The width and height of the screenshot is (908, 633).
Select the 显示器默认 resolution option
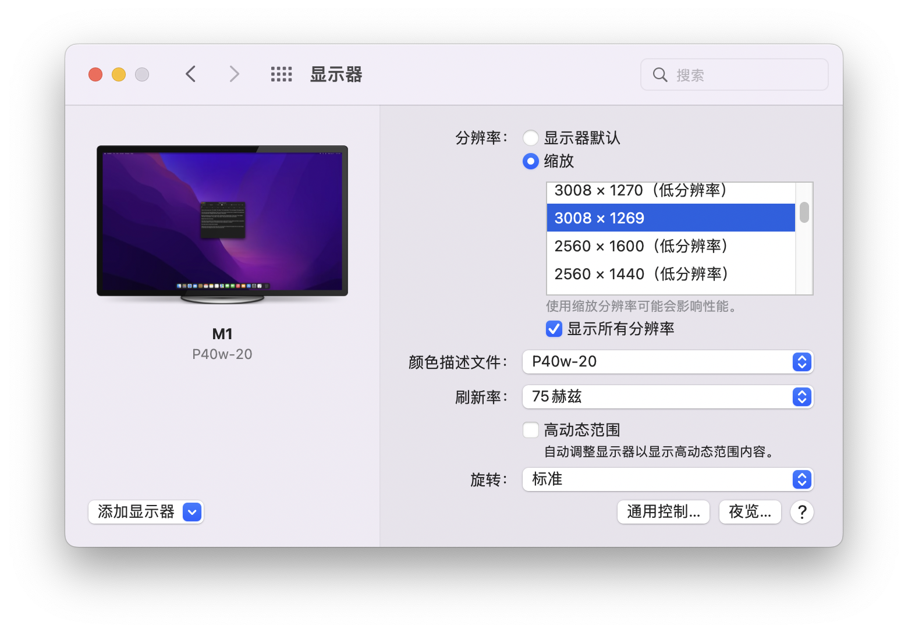point(530,138)
